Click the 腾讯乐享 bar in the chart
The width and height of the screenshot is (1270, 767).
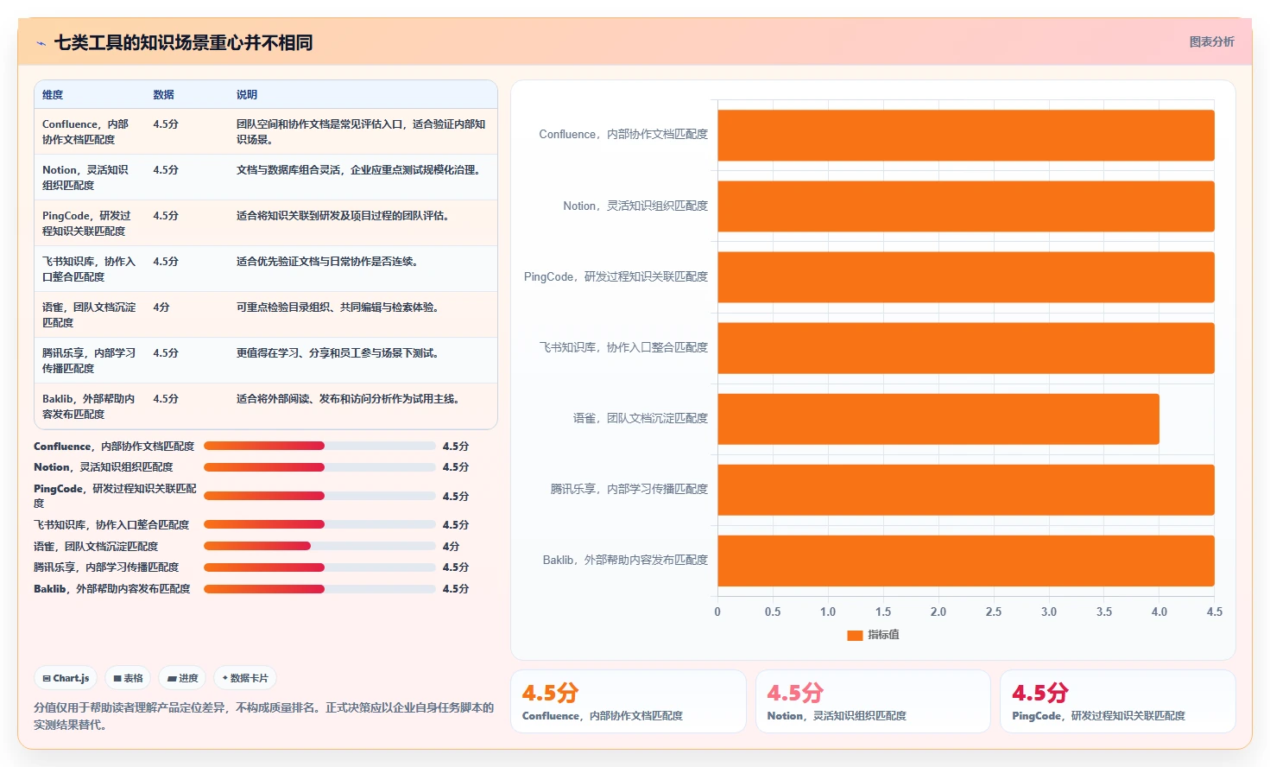[x=966, y=490]
